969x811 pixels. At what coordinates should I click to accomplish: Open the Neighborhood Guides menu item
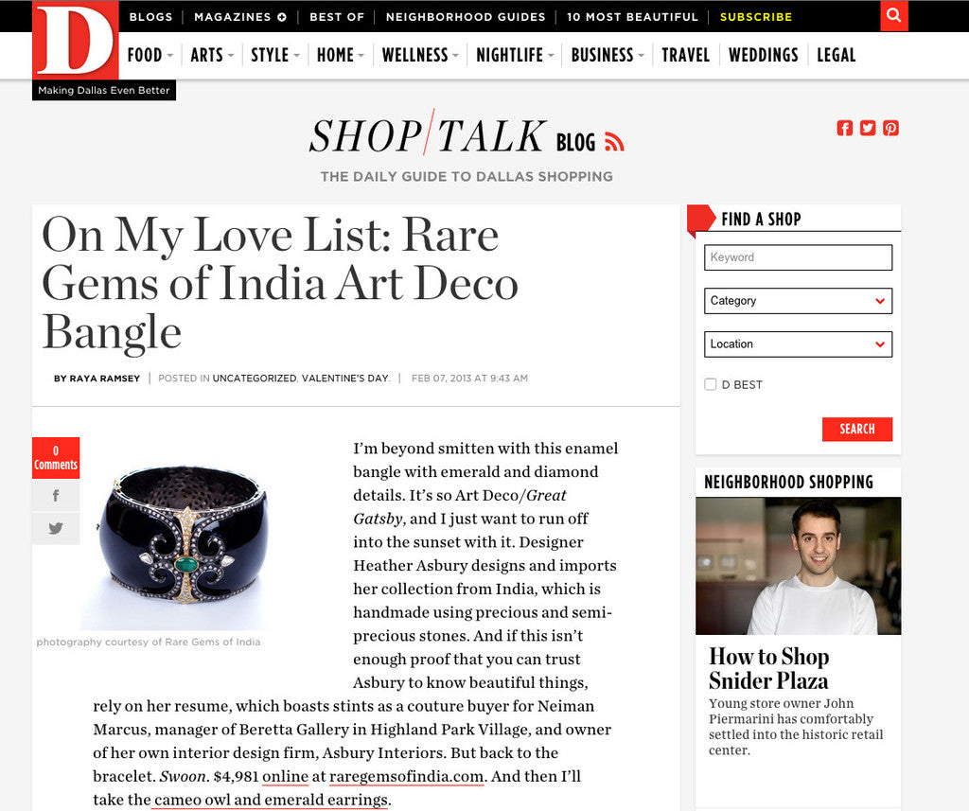[466, 17]
